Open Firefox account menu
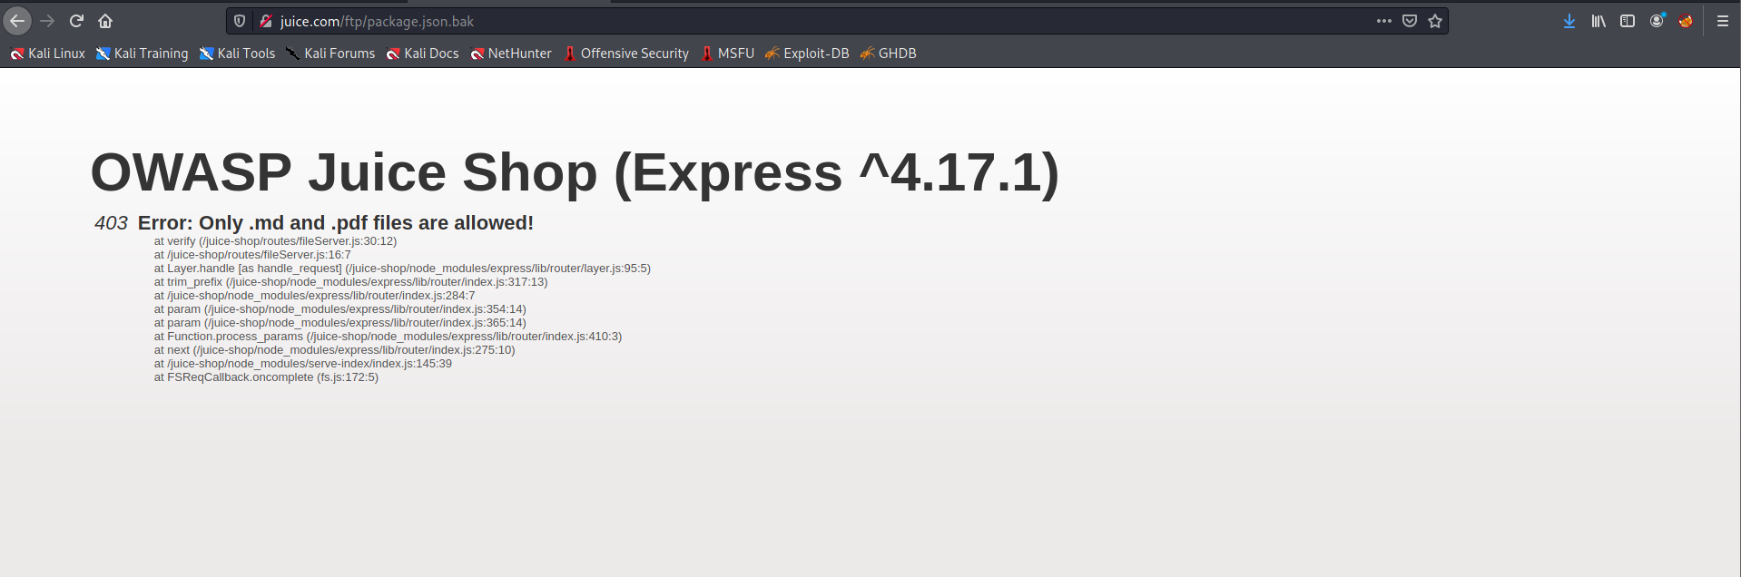The image size is (1741, 577). click(1657, 21)
